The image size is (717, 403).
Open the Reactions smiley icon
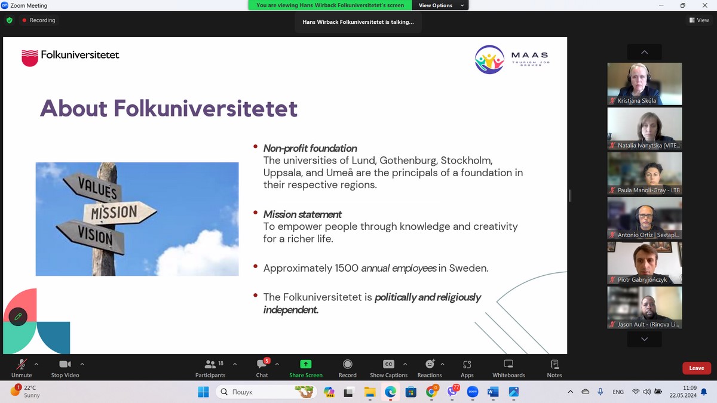click(x=429, y=365)
